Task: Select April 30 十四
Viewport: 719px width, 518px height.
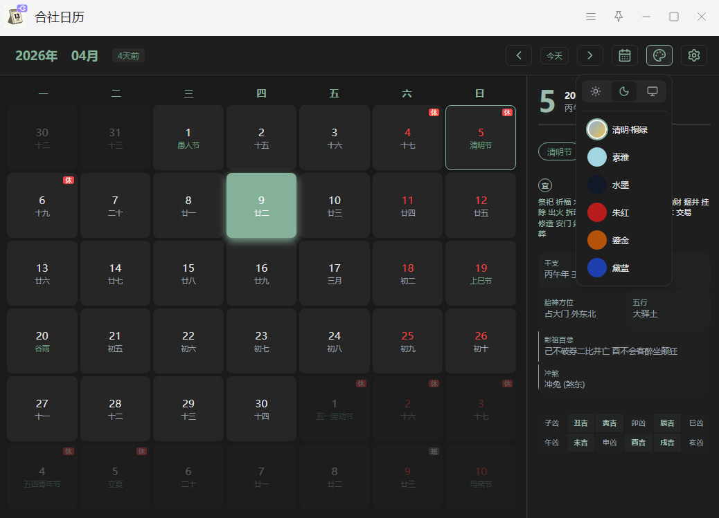Action: tap(261, 409)
